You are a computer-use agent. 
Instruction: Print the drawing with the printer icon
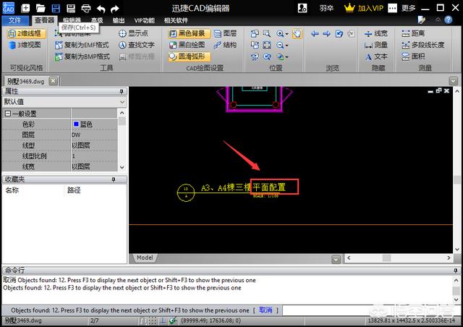coord(86,8)
